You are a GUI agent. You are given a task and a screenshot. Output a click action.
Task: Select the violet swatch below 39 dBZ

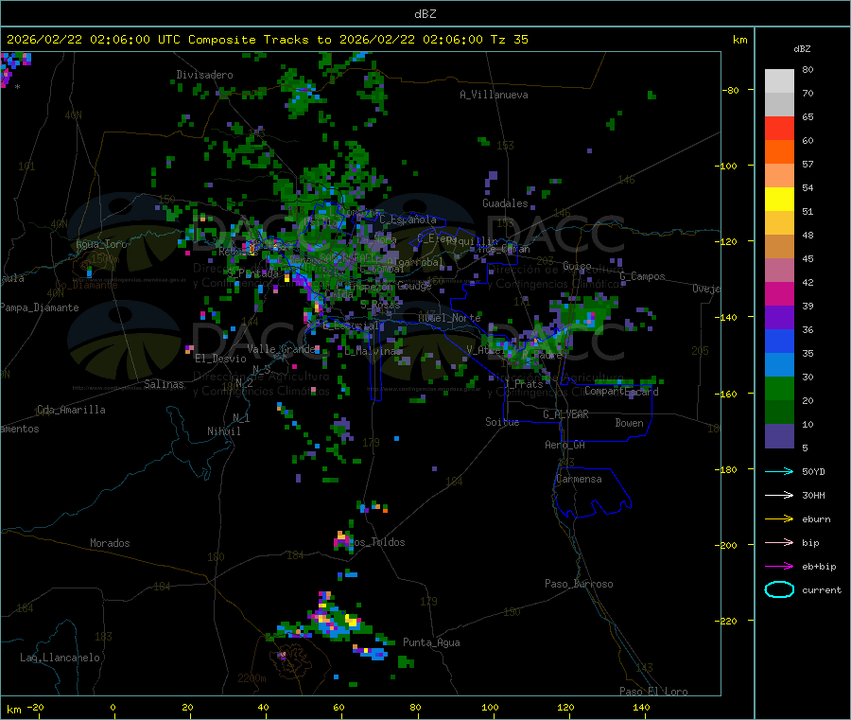[x=779, y=318]
